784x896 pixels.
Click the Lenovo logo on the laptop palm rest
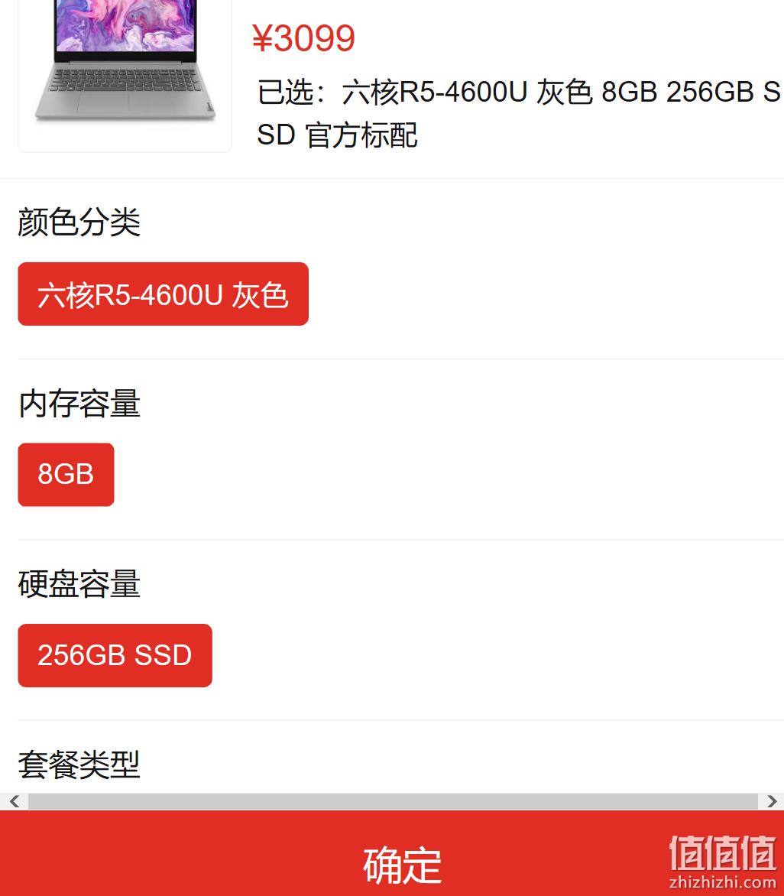(x=209, y=106)
